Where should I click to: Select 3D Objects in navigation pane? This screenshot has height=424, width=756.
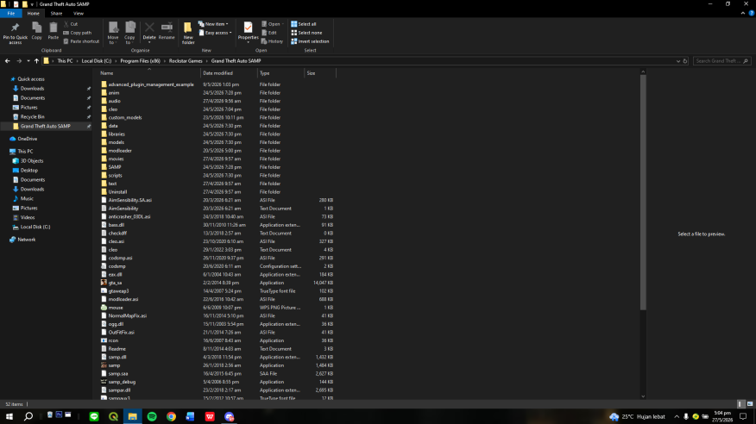click(x=32, y=161)
